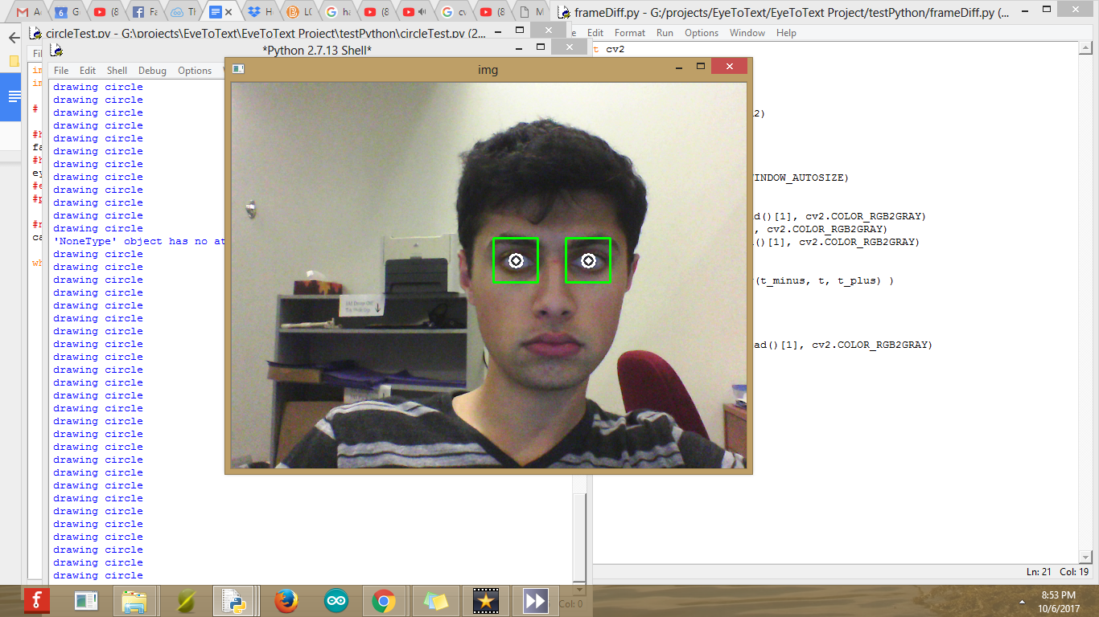1099x617 pixels.
Task: Click the browser back arrow
Action: pyautogui.click(x=13, y=38)
